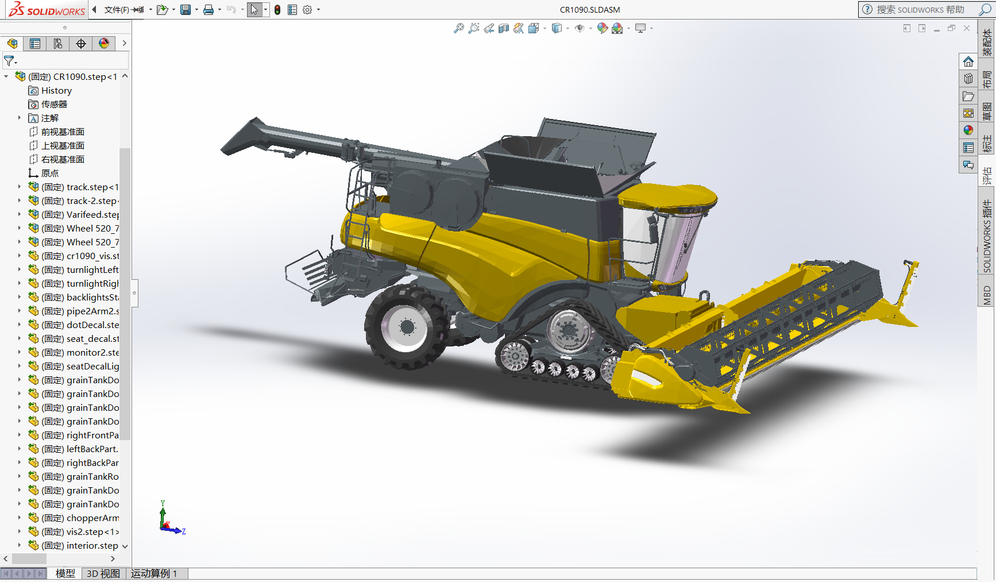Click the Print icon in top toolbar
Viewport: 996px width, 582px height.
pyautogui.click(x=209, y=10)
